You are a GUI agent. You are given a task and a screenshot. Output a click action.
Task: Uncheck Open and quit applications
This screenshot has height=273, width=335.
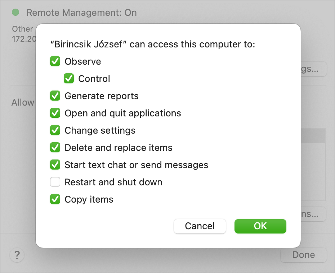coord(55,113)
